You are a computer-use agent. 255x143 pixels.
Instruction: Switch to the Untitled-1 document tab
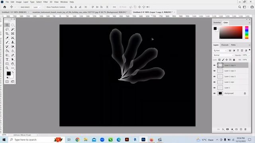14,12
